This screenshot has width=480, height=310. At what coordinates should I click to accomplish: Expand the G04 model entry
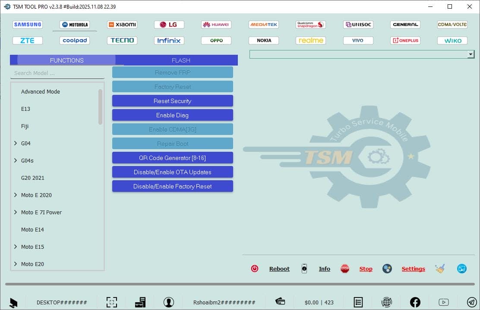pyautogui.click(x=16, y=143)
